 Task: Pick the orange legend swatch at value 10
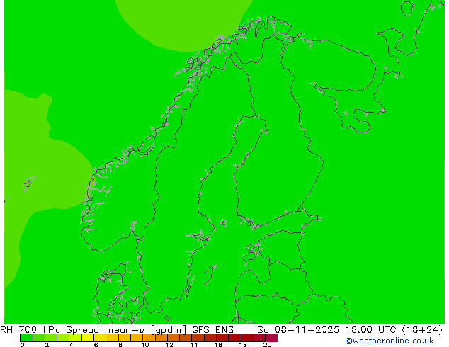(x=149, y=338)
